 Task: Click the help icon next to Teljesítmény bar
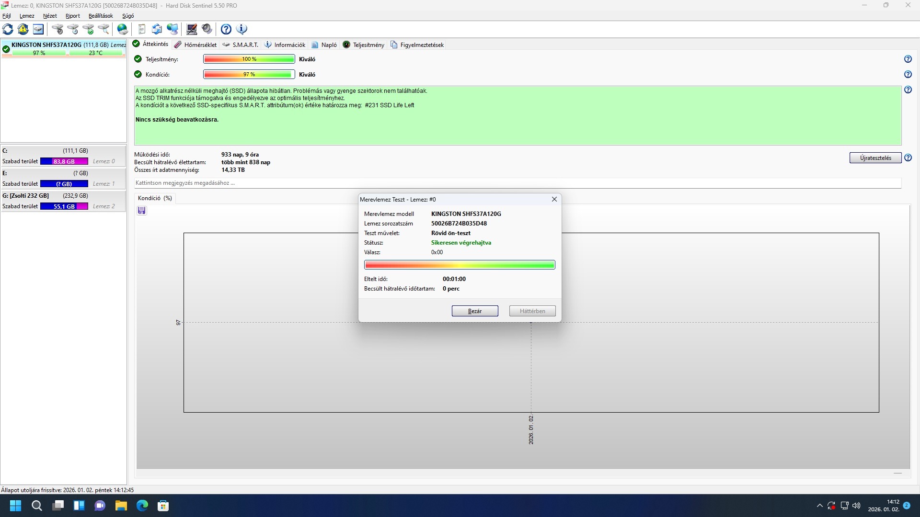tap(908, 59)
